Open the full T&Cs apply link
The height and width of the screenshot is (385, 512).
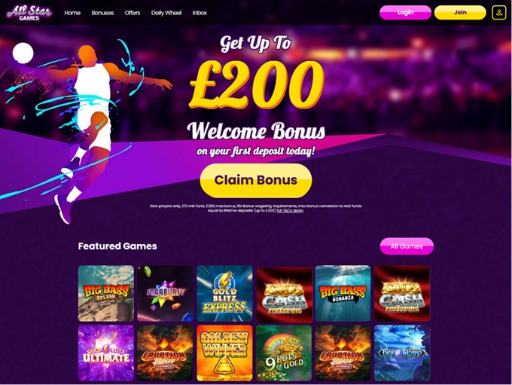pos(291,211)
